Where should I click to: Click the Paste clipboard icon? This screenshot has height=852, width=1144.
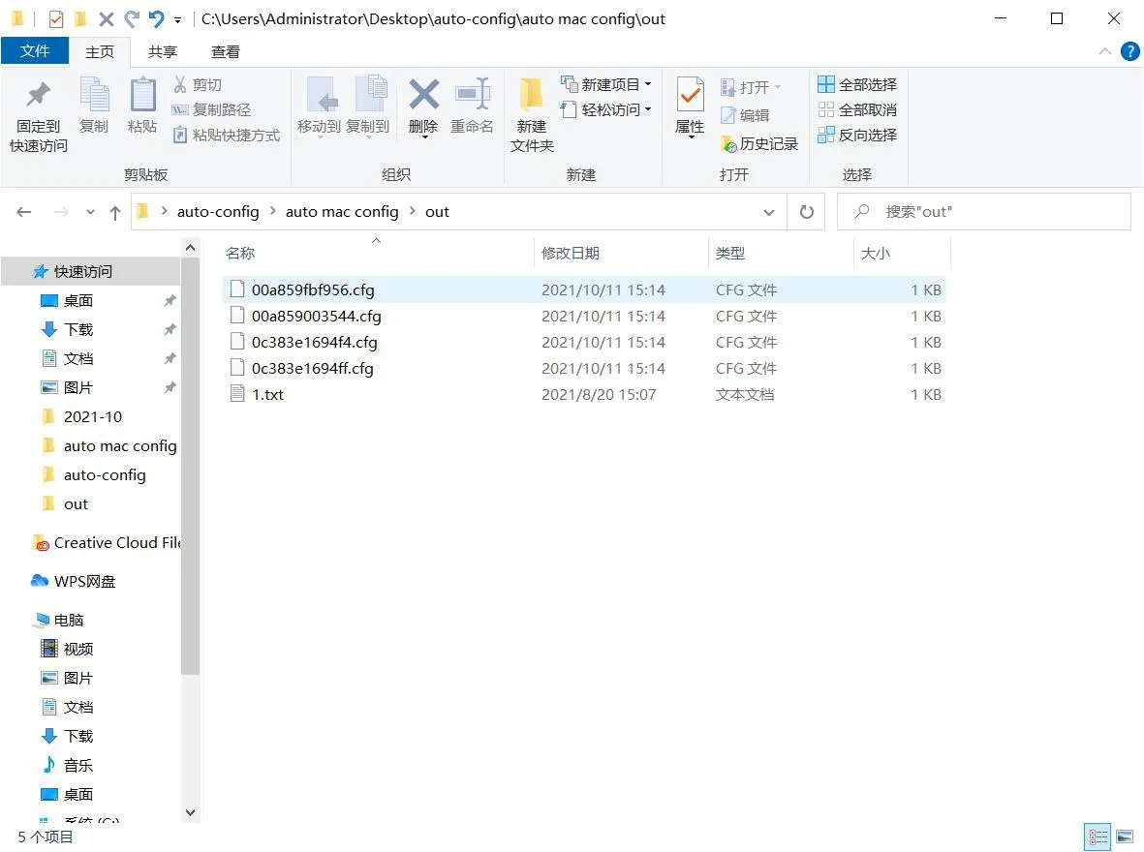coord(142,97)
